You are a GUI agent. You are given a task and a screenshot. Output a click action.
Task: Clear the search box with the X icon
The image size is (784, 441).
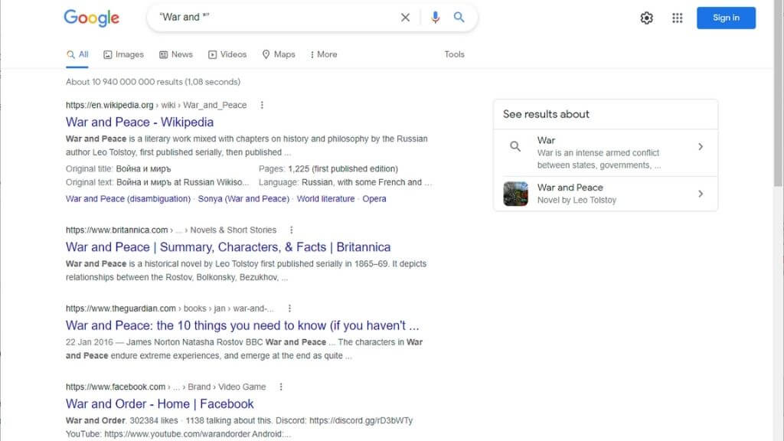pos(405,18)
